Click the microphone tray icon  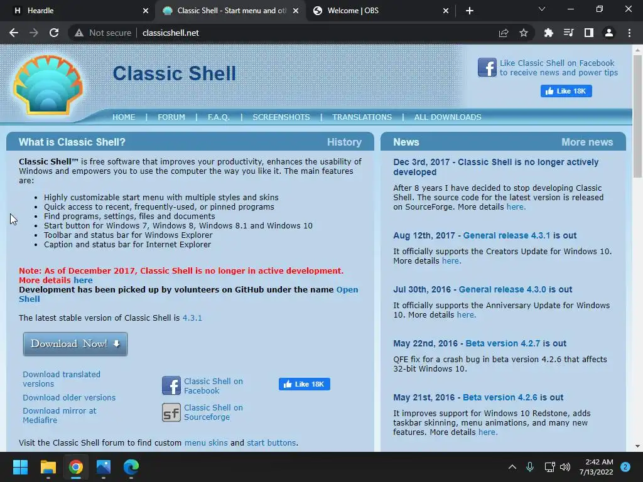(530, 467)
